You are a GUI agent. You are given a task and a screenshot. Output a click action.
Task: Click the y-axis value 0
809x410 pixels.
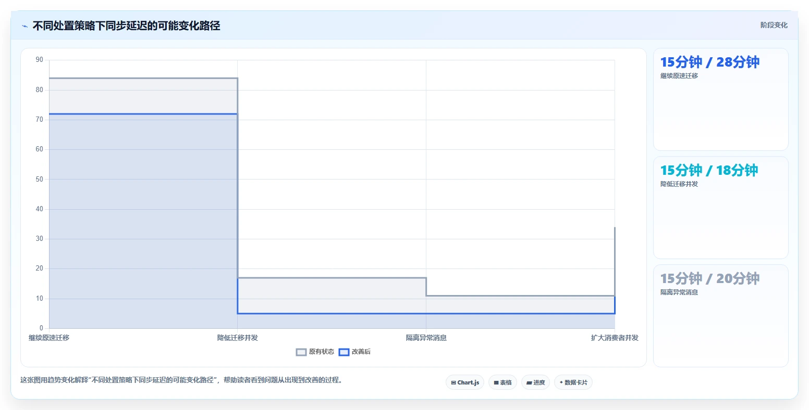42,328
